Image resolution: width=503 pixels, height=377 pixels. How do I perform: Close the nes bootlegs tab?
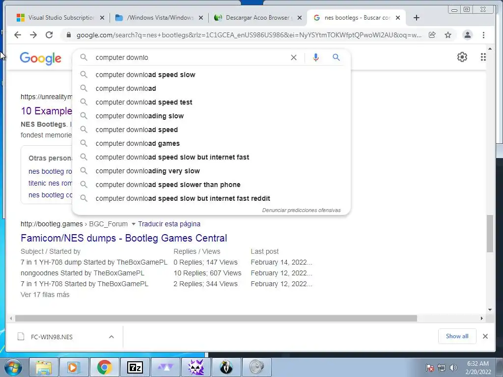398,18
